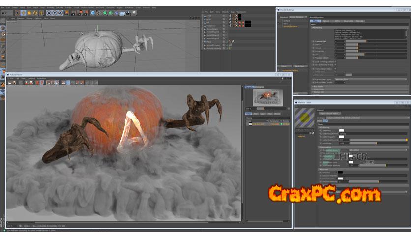This screenshot has width=411, height=238.
Task: Toggle the Z axis lock icon
Action: pos(60,13)
